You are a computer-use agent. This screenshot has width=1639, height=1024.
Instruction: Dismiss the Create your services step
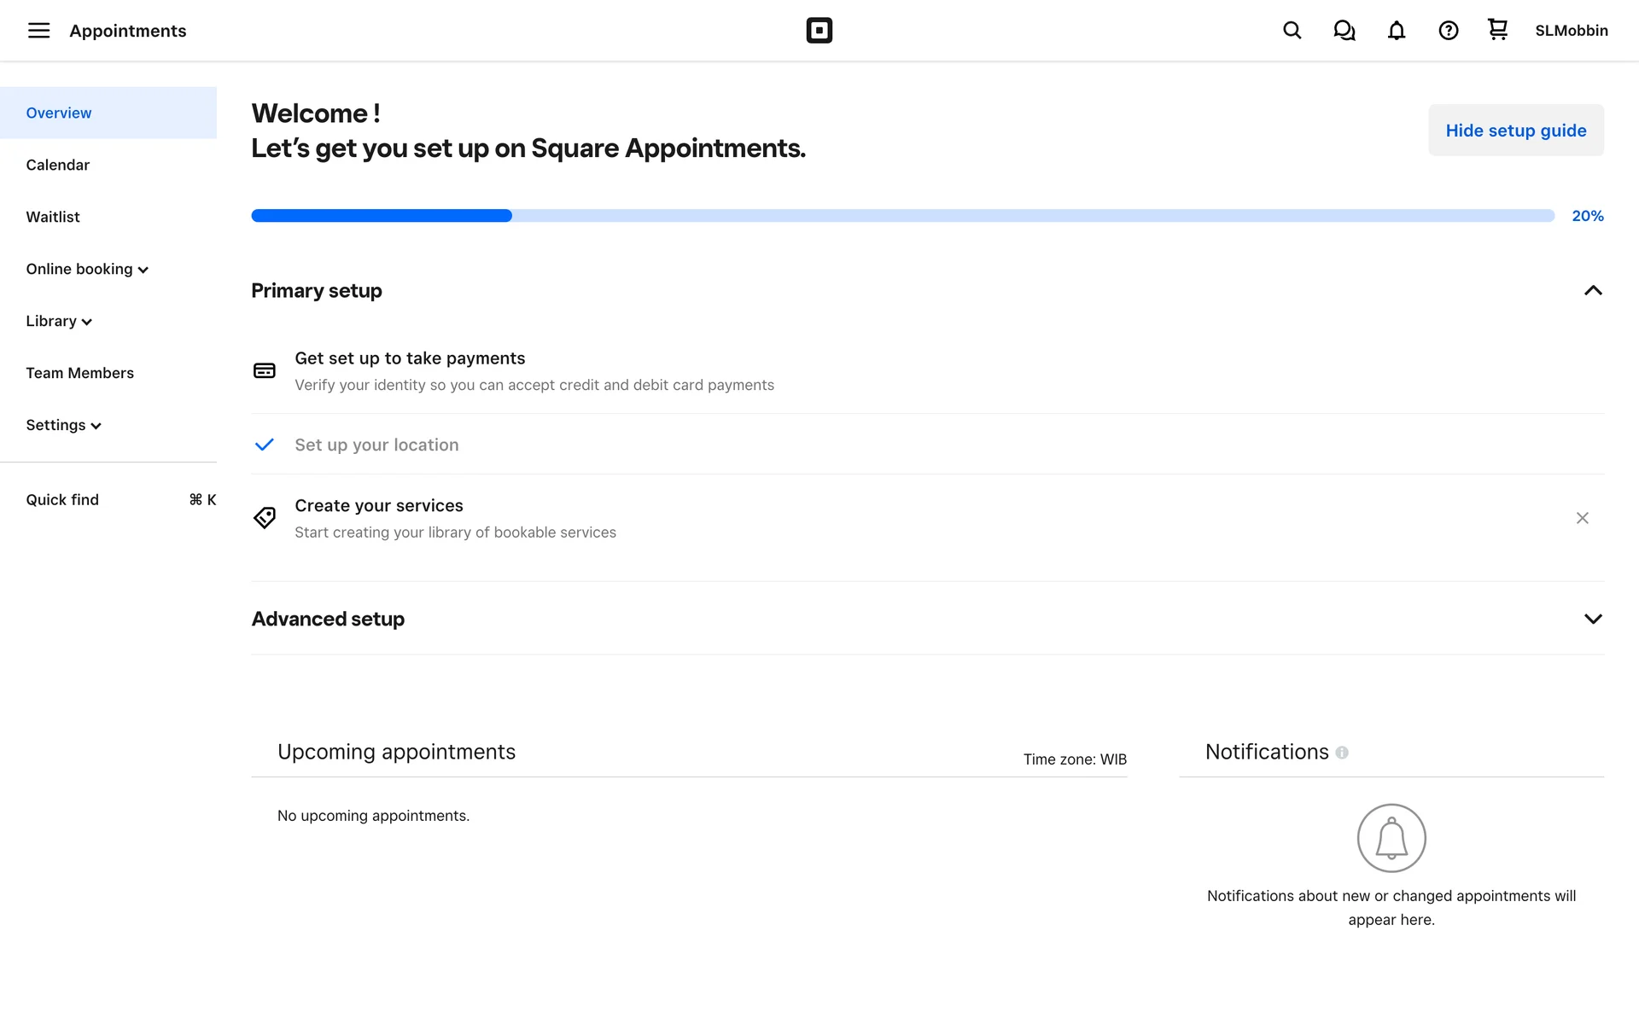click(1582, 518)
